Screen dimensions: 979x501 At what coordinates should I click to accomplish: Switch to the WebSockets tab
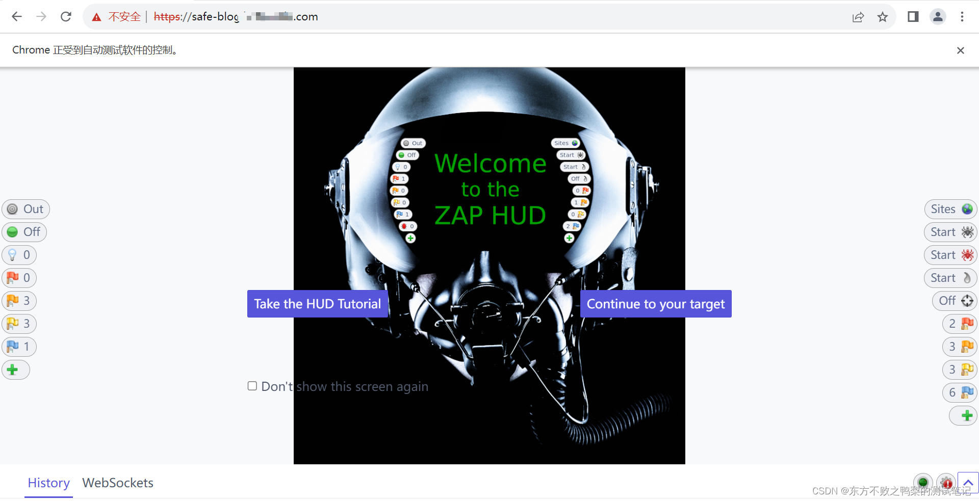tap(118, 483)
